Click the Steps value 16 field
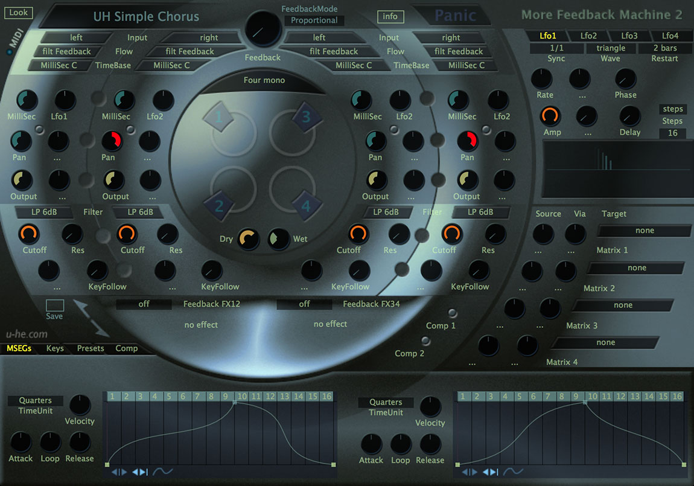This screenshot has width=694, height=486. (x=672, y=133)
